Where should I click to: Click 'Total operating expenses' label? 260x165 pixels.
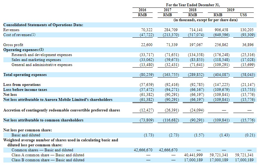click(x=25, y=75)
